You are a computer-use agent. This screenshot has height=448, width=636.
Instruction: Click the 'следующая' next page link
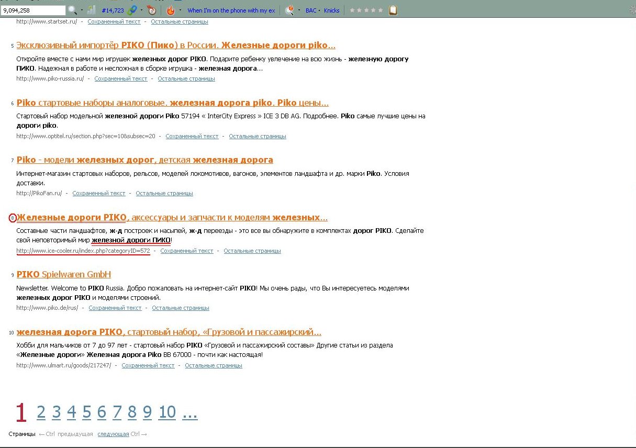[x=113, y=434]
